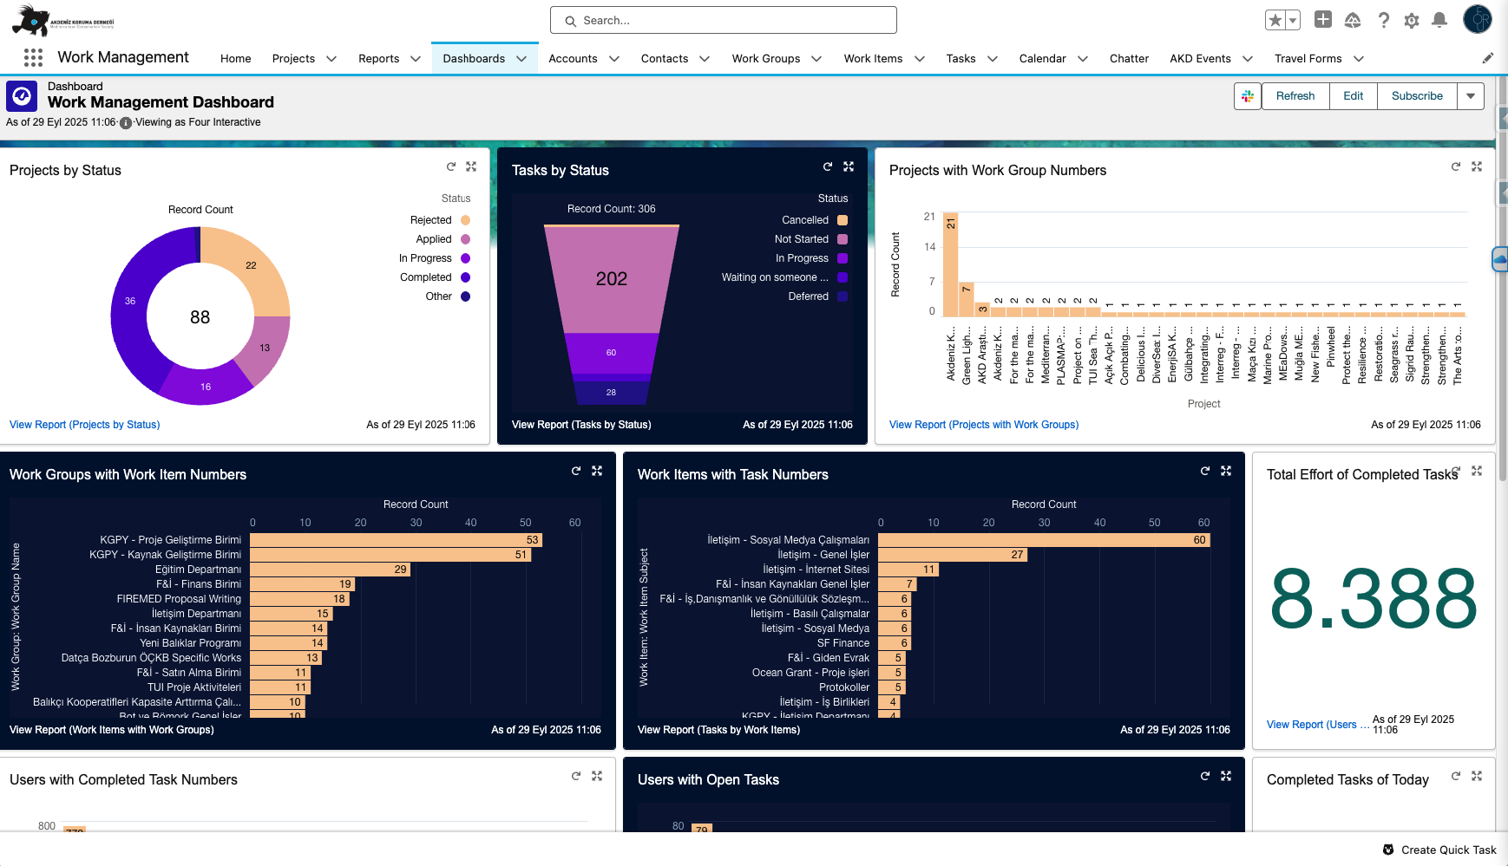Expand the Projects by Status widget
1508x866 pixels.
coord(471,166)
